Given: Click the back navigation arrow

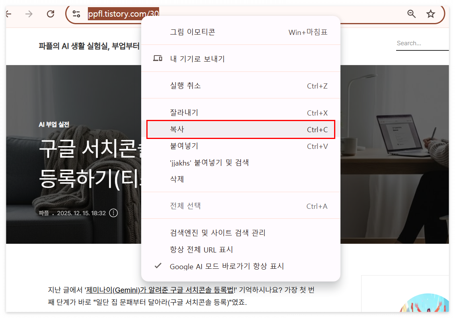Looking at the screenshot, I should tap(8, 13).
